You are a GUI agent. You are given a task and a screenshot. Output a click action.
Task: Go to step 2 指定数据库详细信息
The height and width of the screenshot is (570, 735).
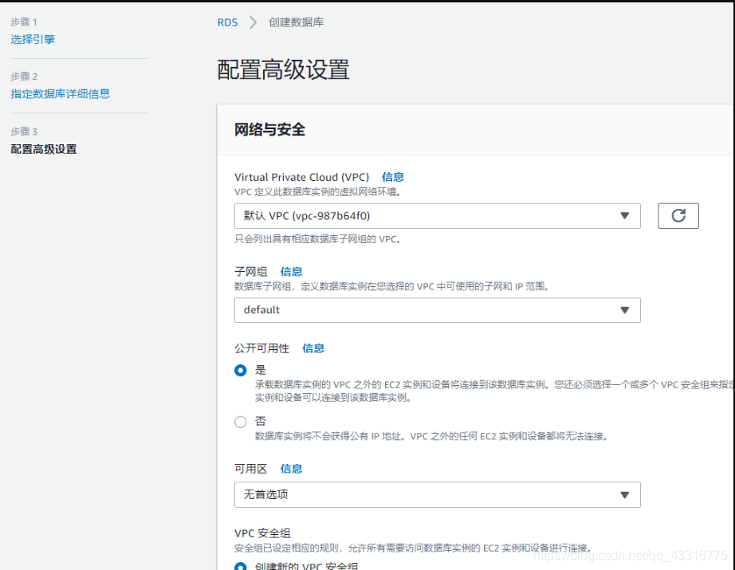pos(61,94)
